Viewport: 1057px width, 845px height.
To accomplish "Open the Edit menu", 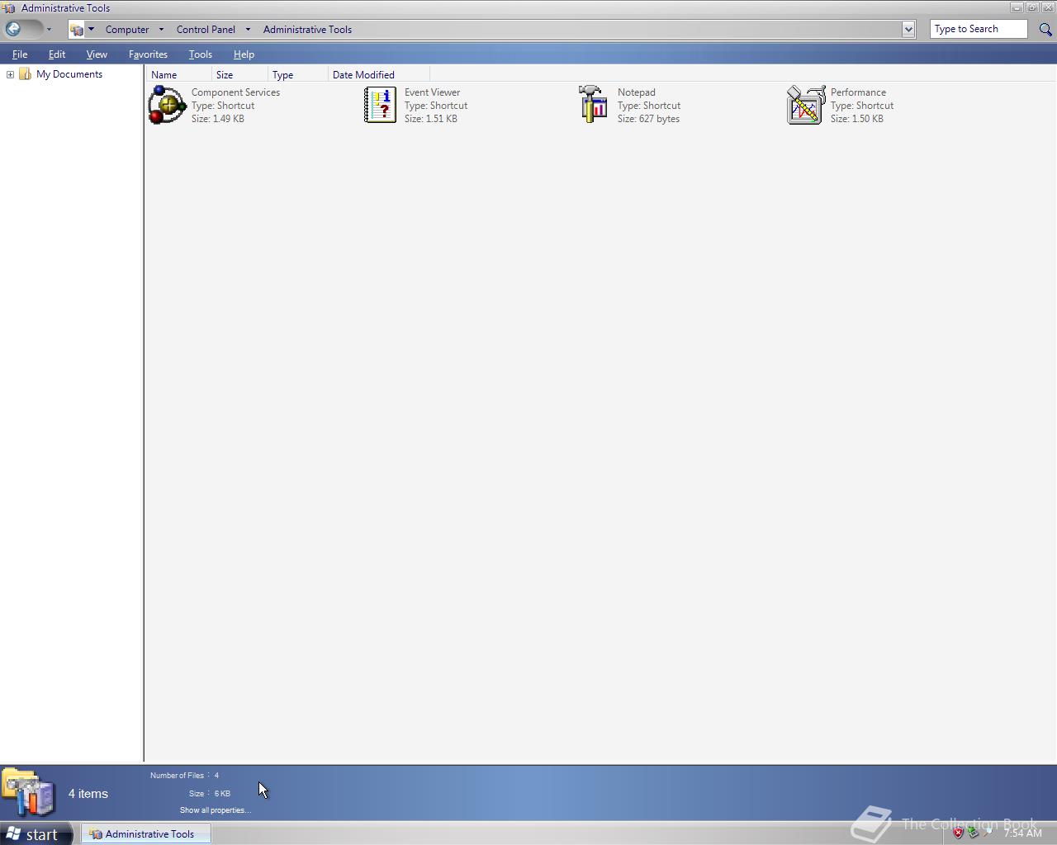I will coord(57,54).
